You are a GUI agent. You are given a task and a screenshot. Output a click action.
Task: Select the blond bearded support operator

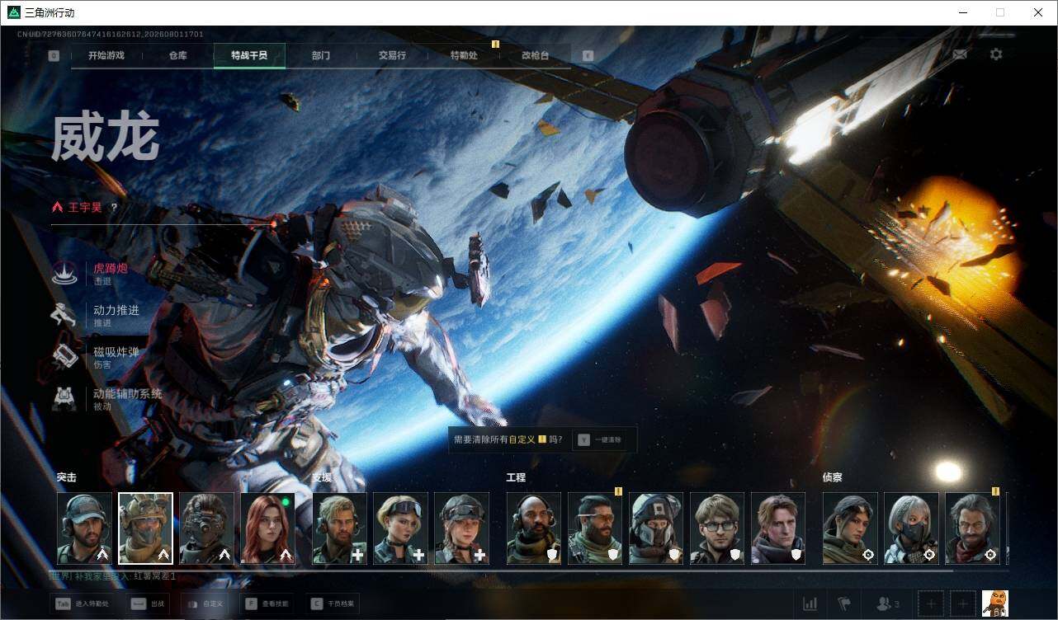(340, 528)
